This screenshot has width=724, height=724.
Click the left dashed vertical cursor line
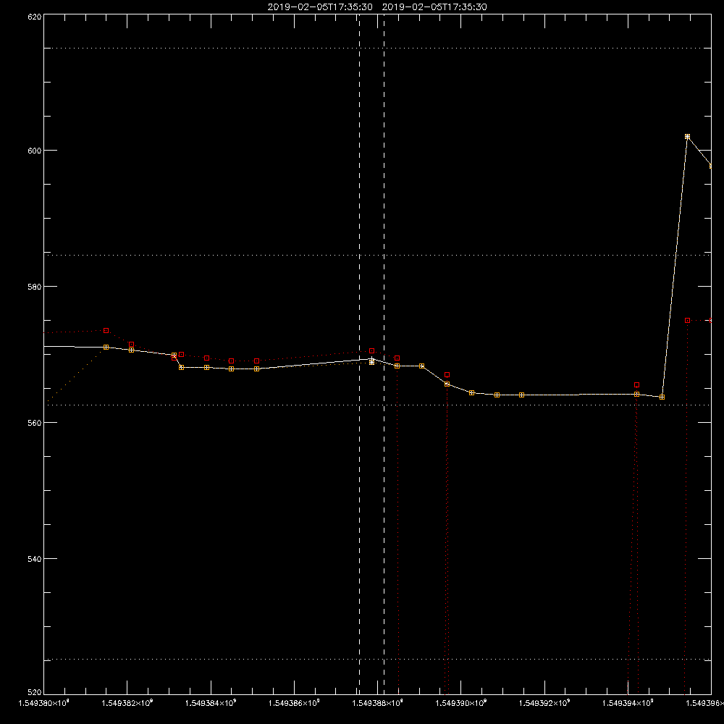click(x=359, y=354)
